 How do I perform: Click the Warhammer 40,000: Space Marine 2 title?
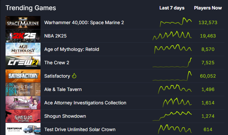pos(84,22)
